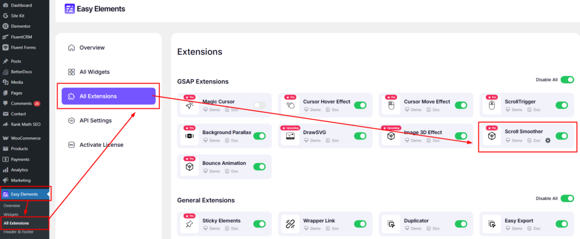Click the Duplicator extension icon
This screenshot has width=580, height=239.
coord(391,224)
